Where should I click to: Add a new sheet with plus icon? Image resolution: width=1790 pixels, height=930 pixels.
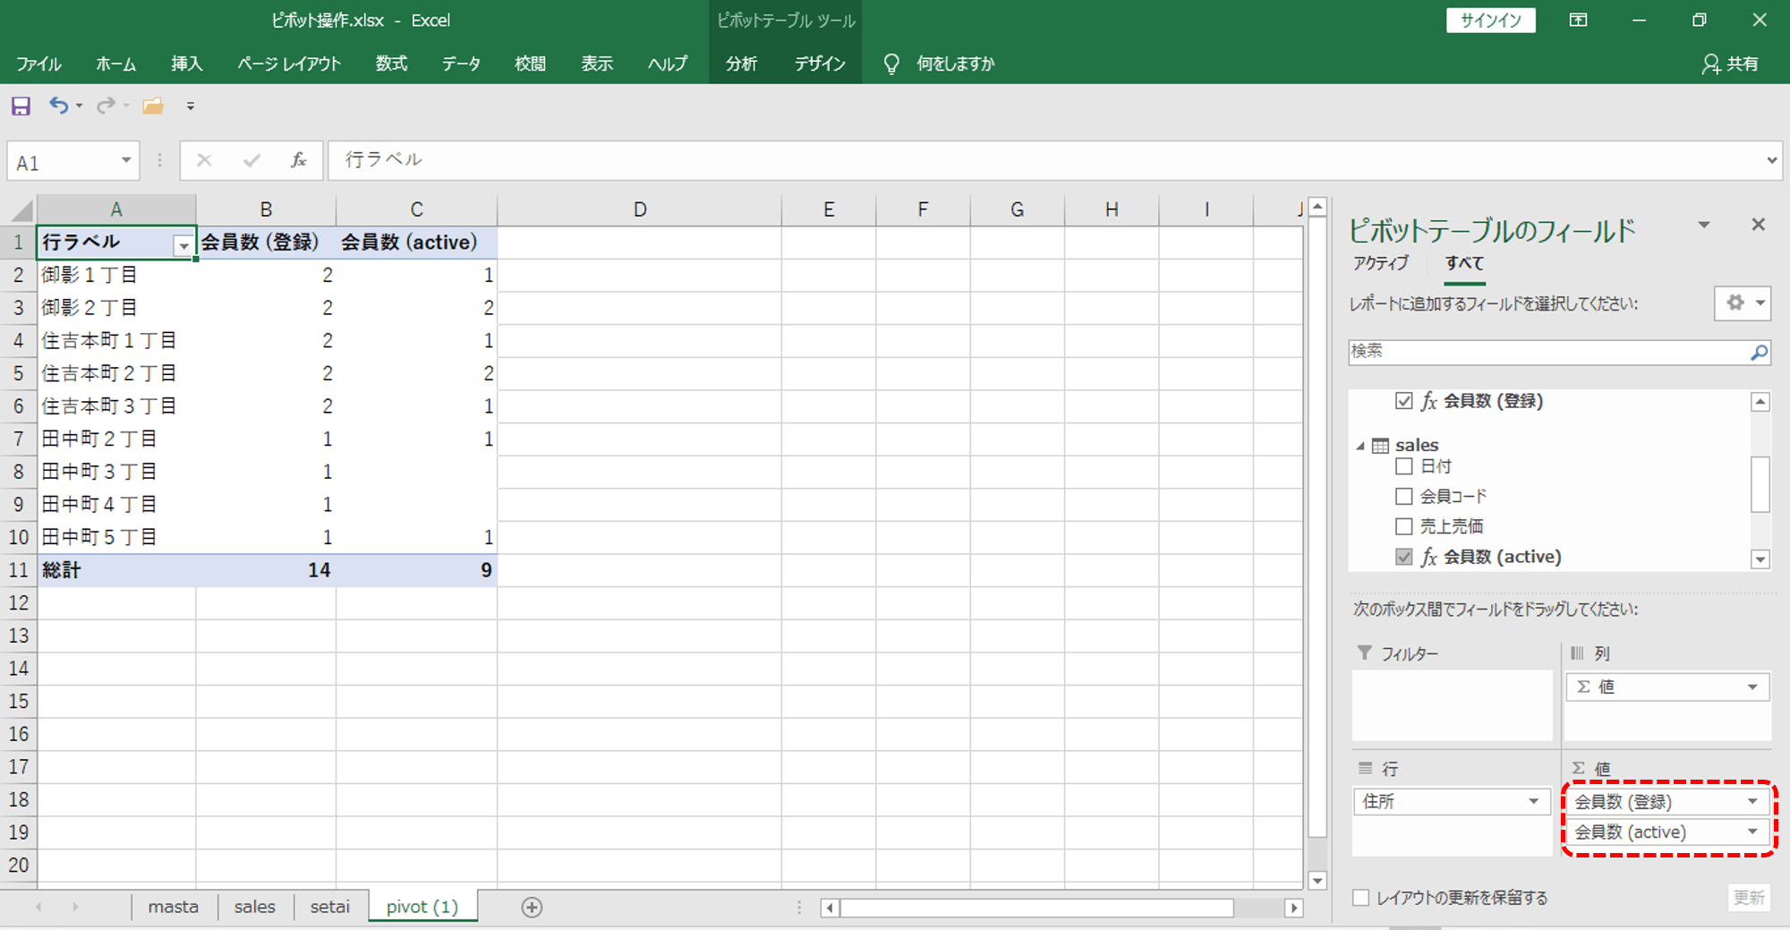(x=532, y=908)
